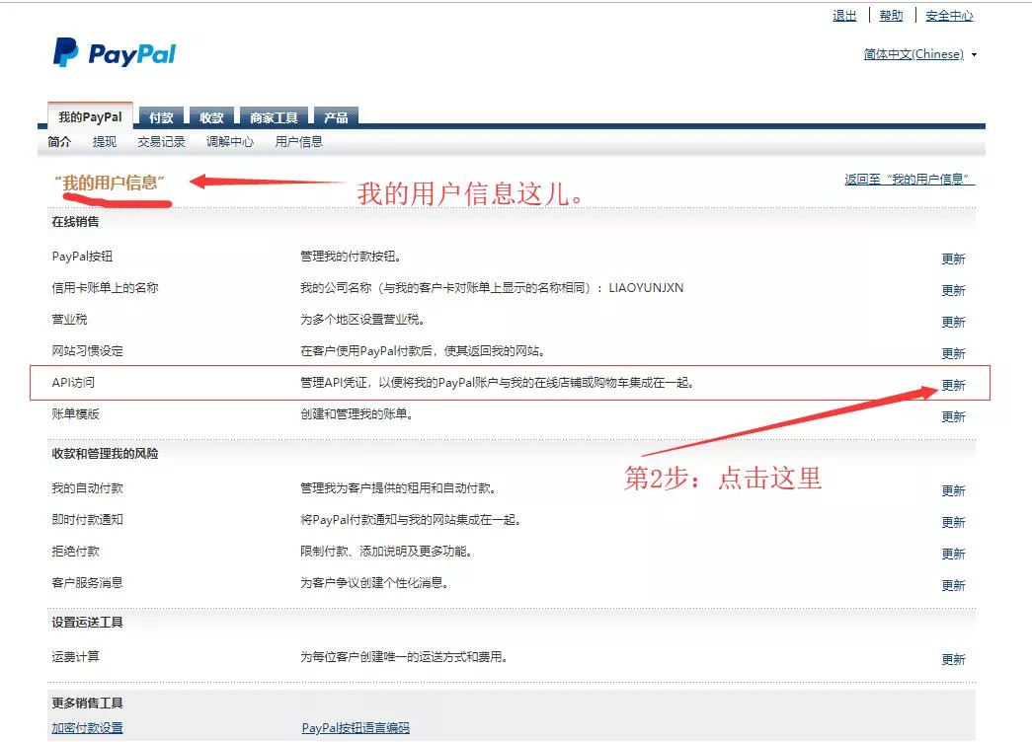Click the 退出 logout link
Screen dimensions: 1032x742
click(844, 15)
